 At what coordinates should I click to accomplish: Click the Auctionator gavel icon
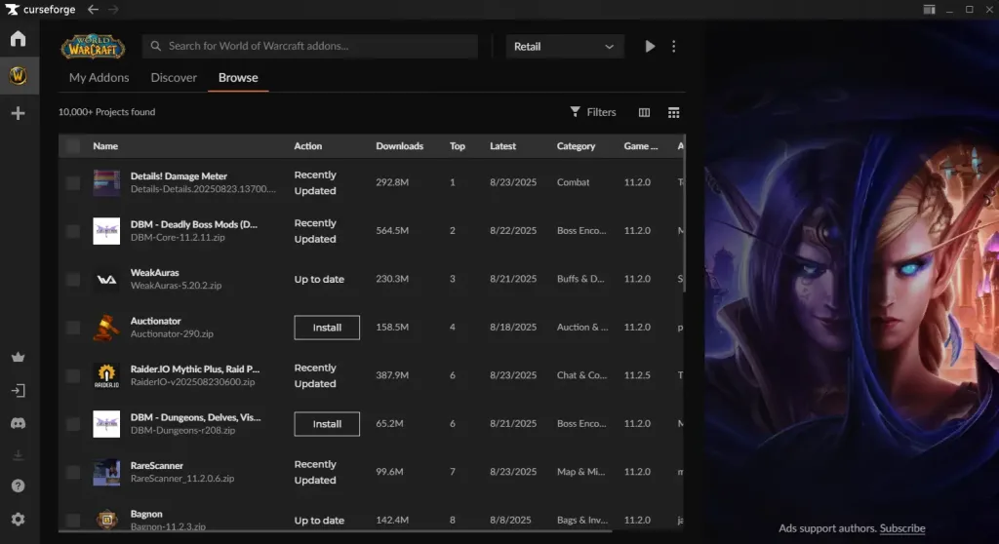(106, 328)
